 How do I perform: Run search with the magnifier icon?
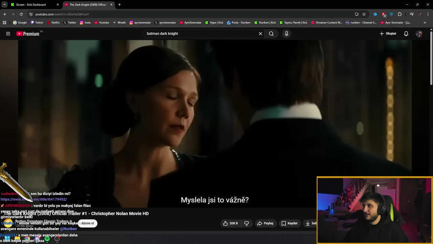271,34
